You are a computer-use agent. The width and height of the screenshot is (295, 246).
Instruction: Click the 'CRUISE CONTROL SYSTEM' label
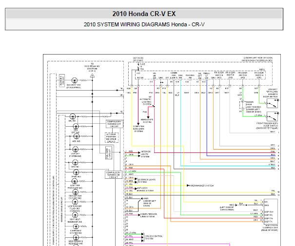tap(154, 237)
